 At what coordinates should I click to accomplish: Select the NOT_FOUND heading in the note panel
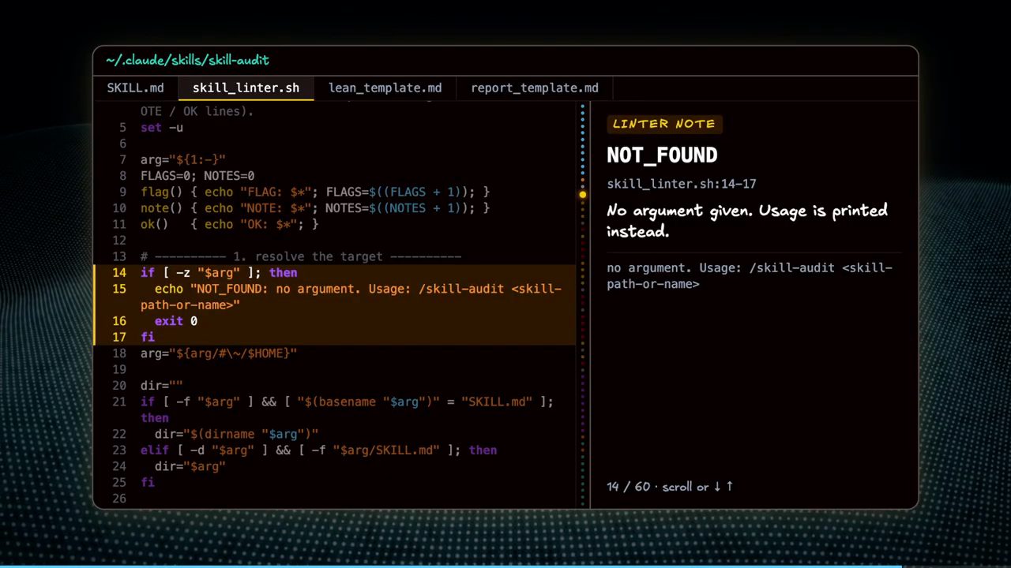(662, 155)
